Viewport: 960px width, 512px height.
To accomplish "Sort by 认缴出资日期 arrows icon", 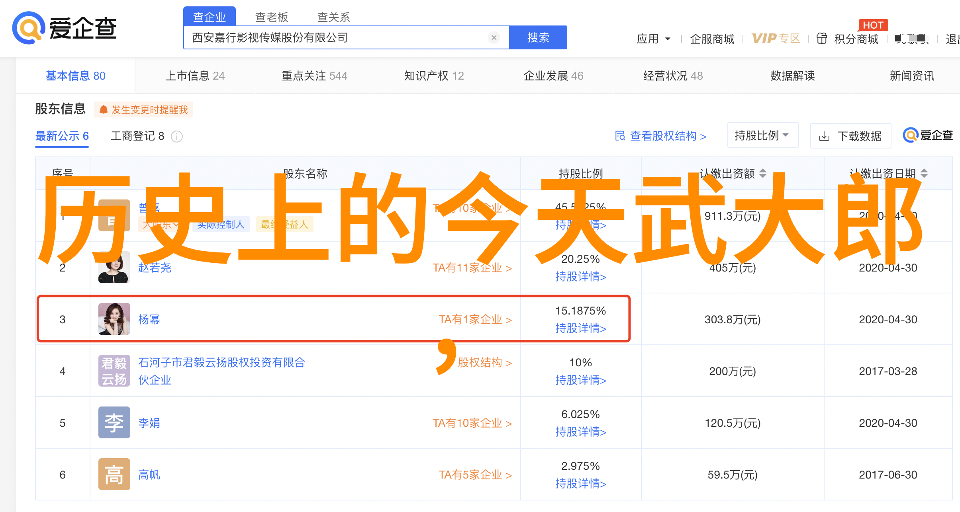I will tap(924, 173).
